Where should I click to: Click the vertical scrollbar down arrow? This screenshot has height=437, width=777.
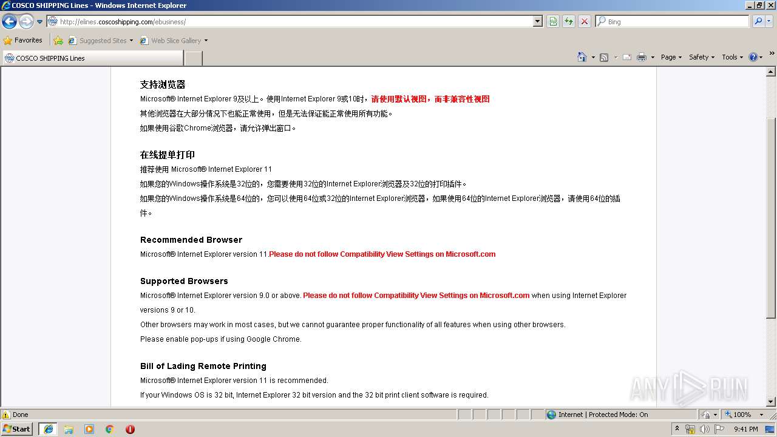(x=771, y=402)
